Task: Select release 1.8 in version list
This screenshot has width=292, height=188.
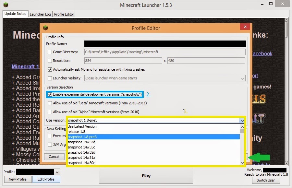Action: pos(154,132)
